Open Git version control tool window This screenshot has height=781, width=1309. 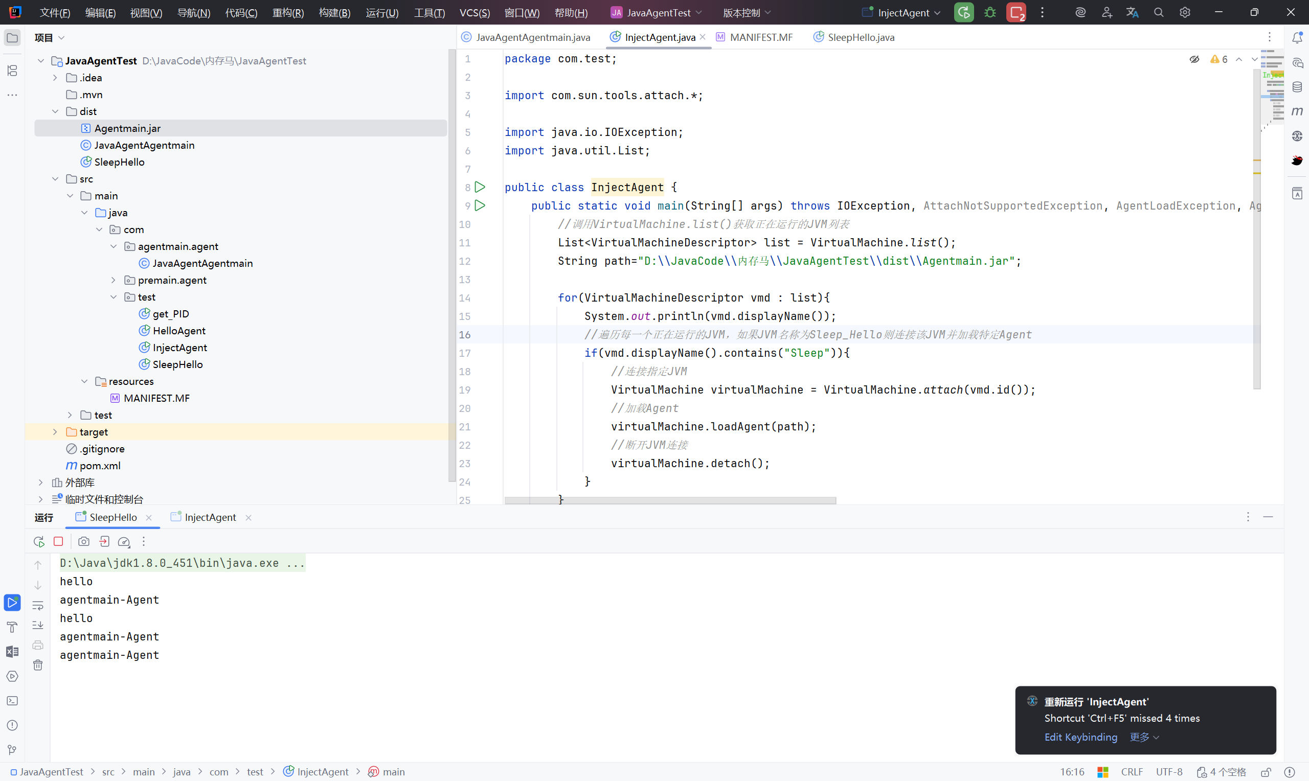coord(12,750)
